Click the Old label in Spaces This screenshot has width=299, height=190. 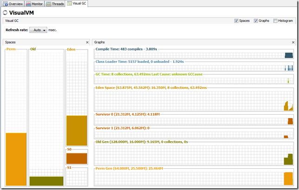click(33, 49)
